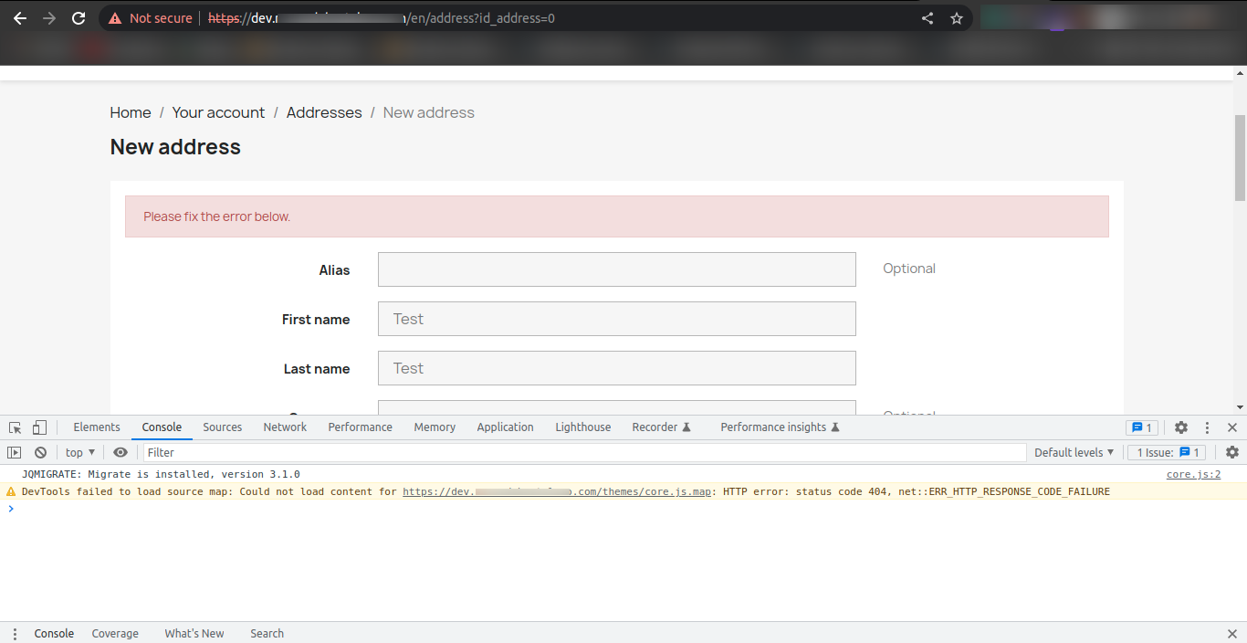This screenshot has height=643, width=1247.
Task: Open the Recorder tab
Action: click(x=662, y=427)
